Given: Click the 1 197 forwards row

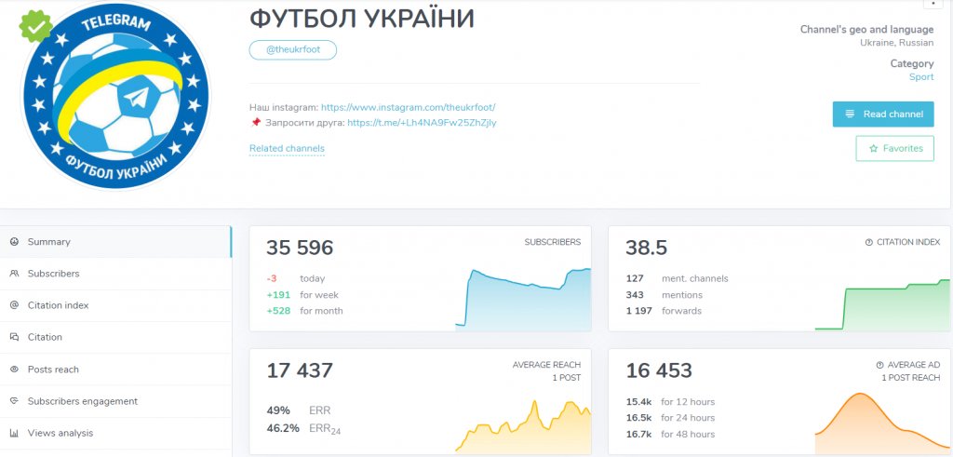Looking at the screenshot, I should [664, 311].
